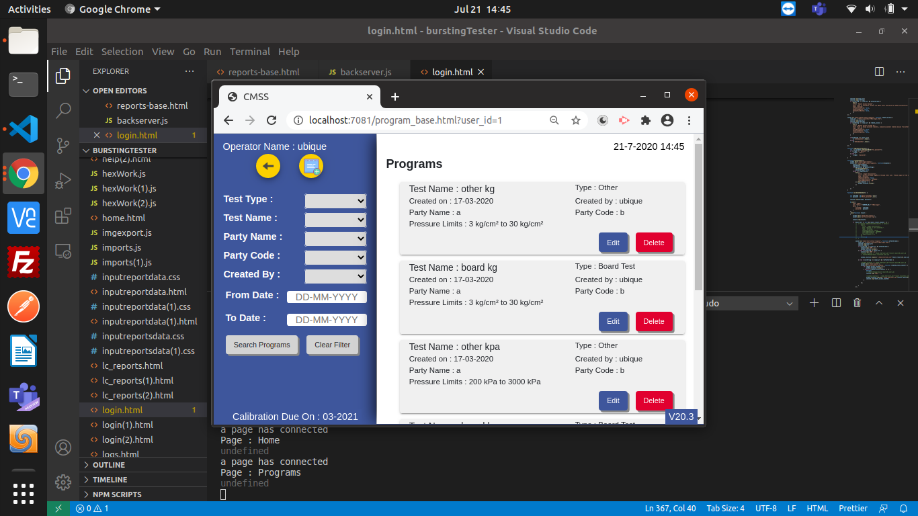918x516 pixels.
Task: Click the Prettier formatter in status bar
Action: coord(852,508)
